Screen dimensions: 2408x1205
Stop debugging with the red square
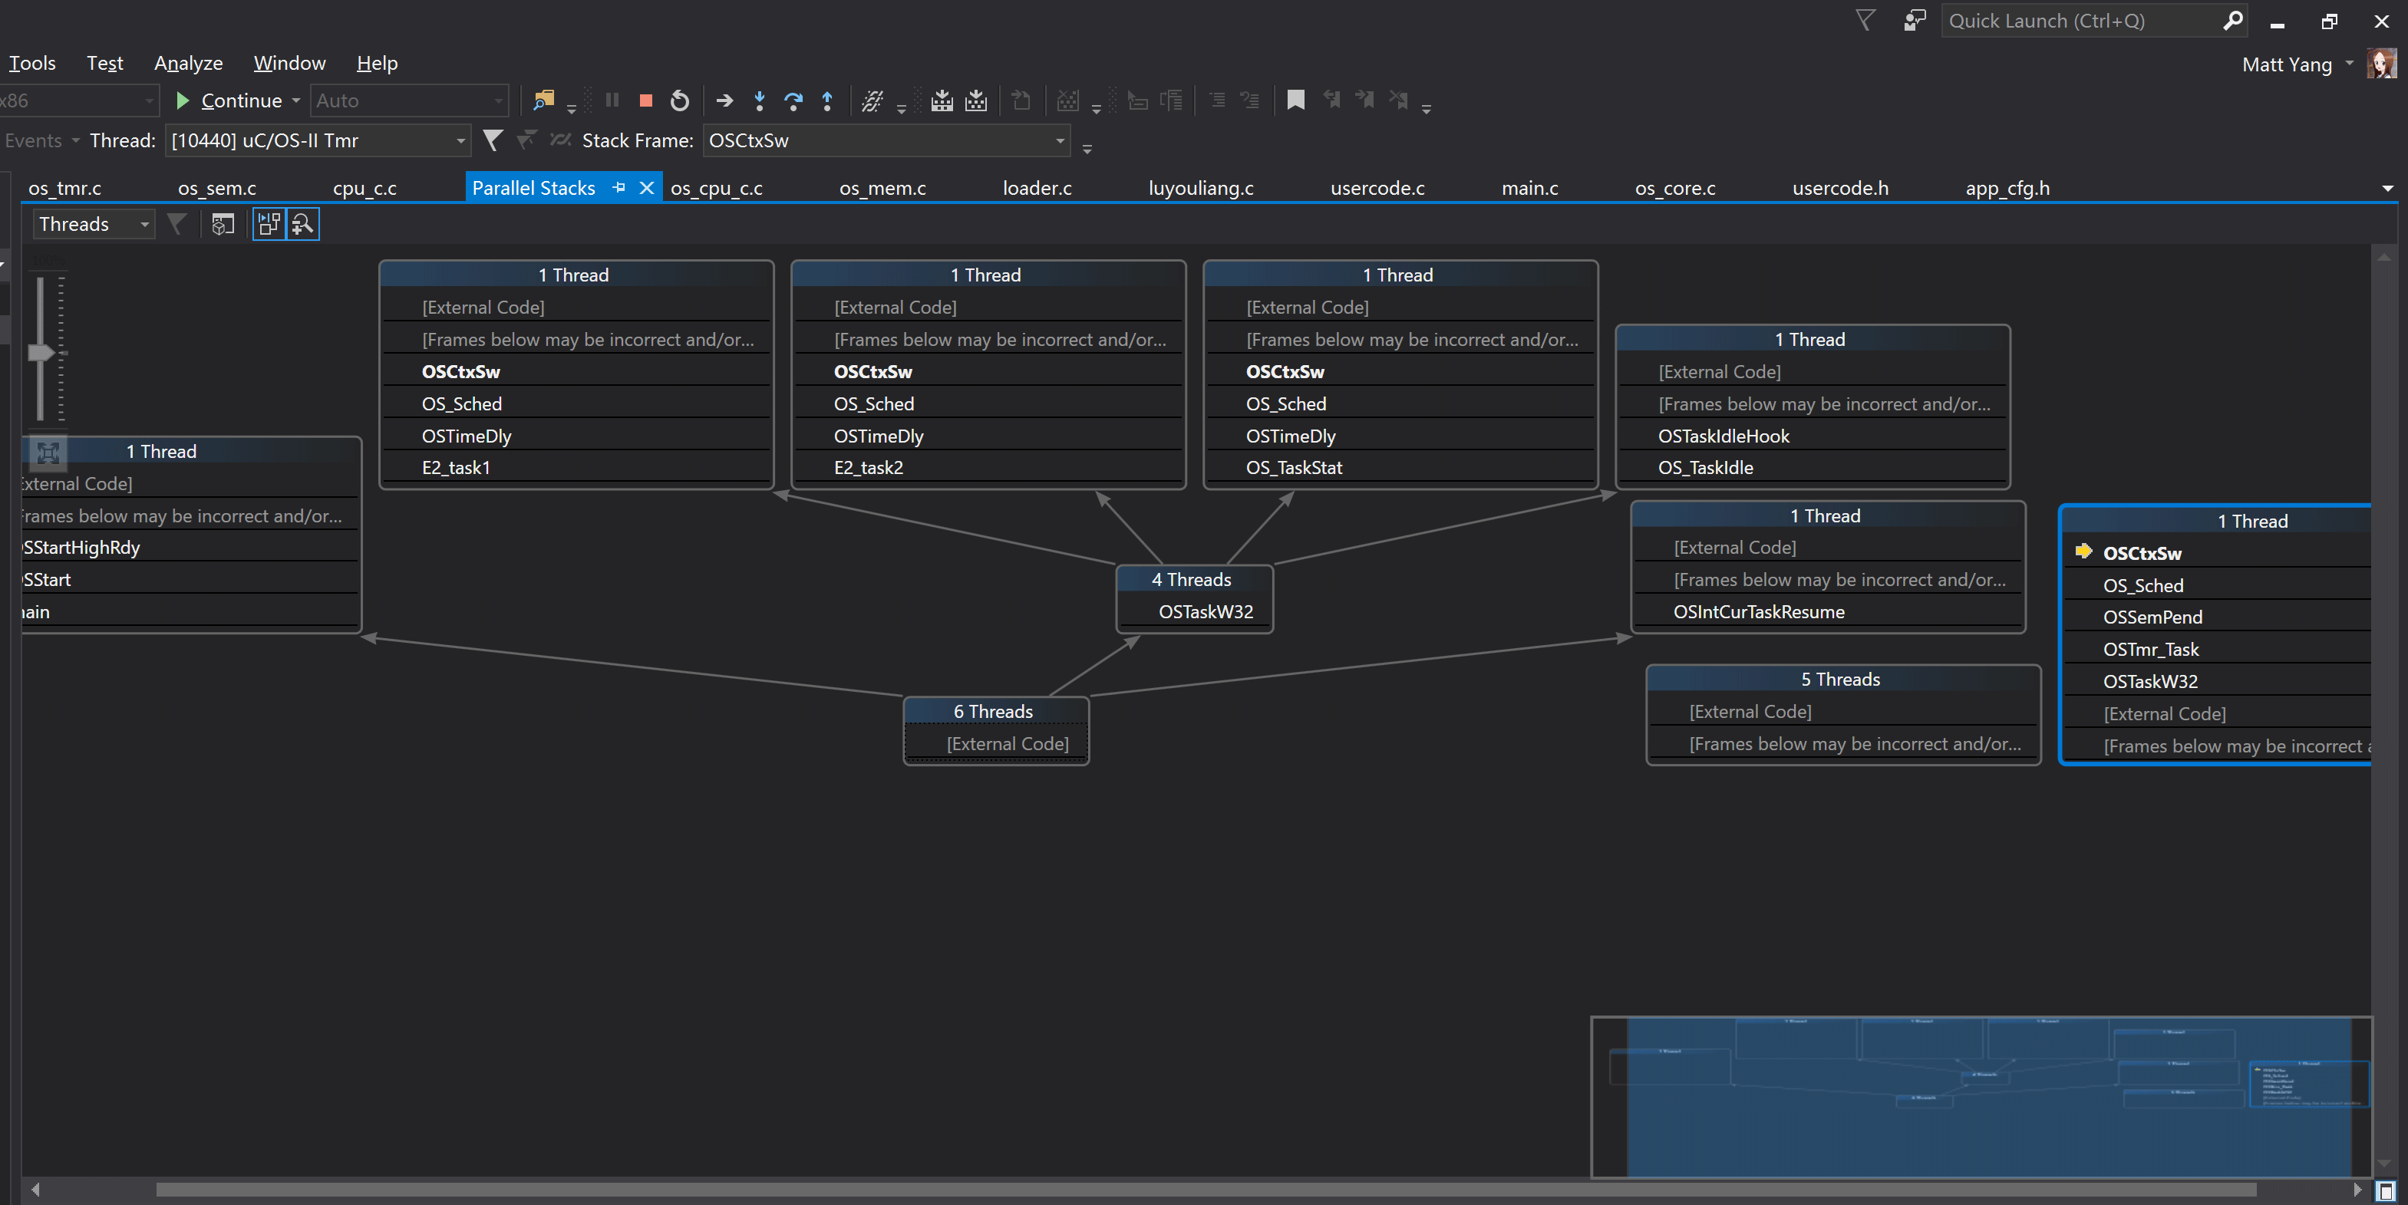coord(645,100)
